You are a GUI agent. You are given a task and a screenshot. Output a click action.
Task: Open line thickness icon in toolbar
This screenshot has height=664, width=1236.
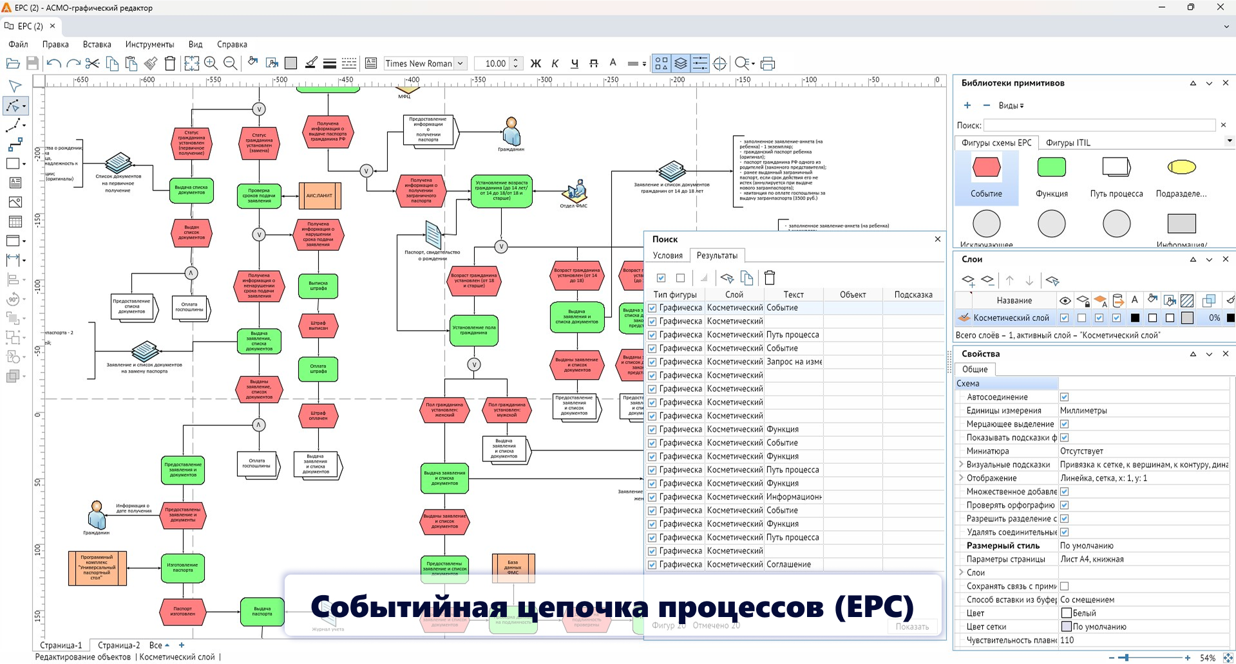coord(330,63)
